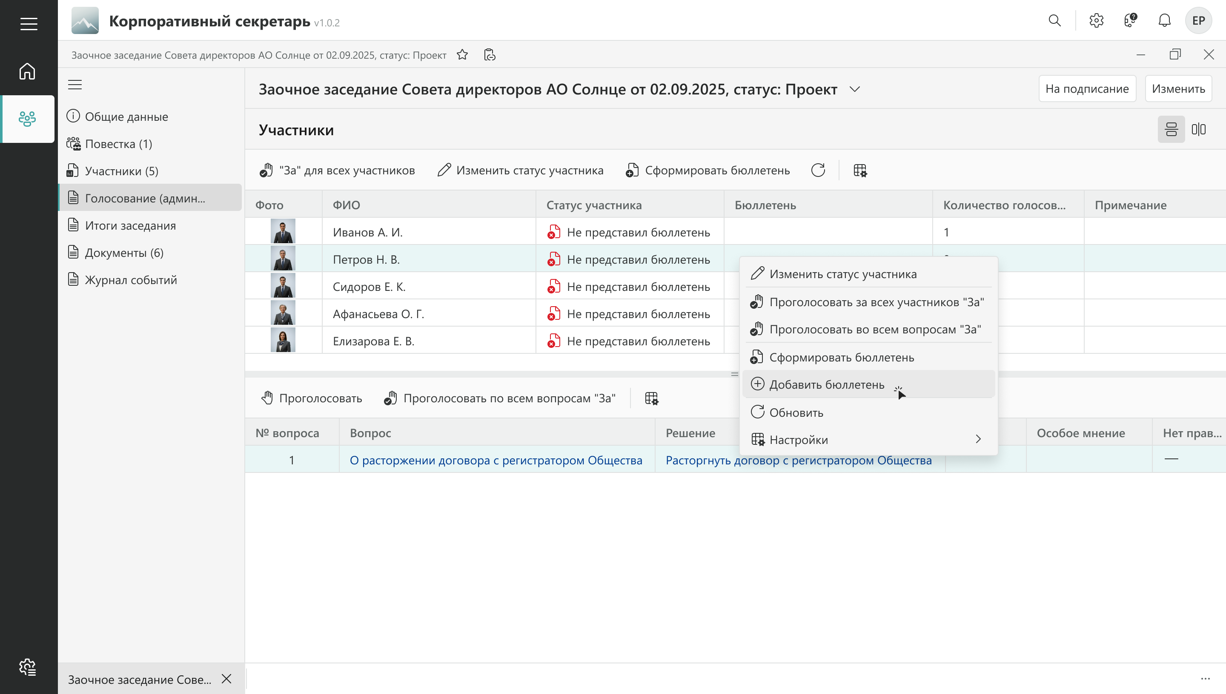Image resolution: width=1226 pixels, height=694 pixels.
Task: Click the home icon in left sidebar
Action: [x=27, y=71]
